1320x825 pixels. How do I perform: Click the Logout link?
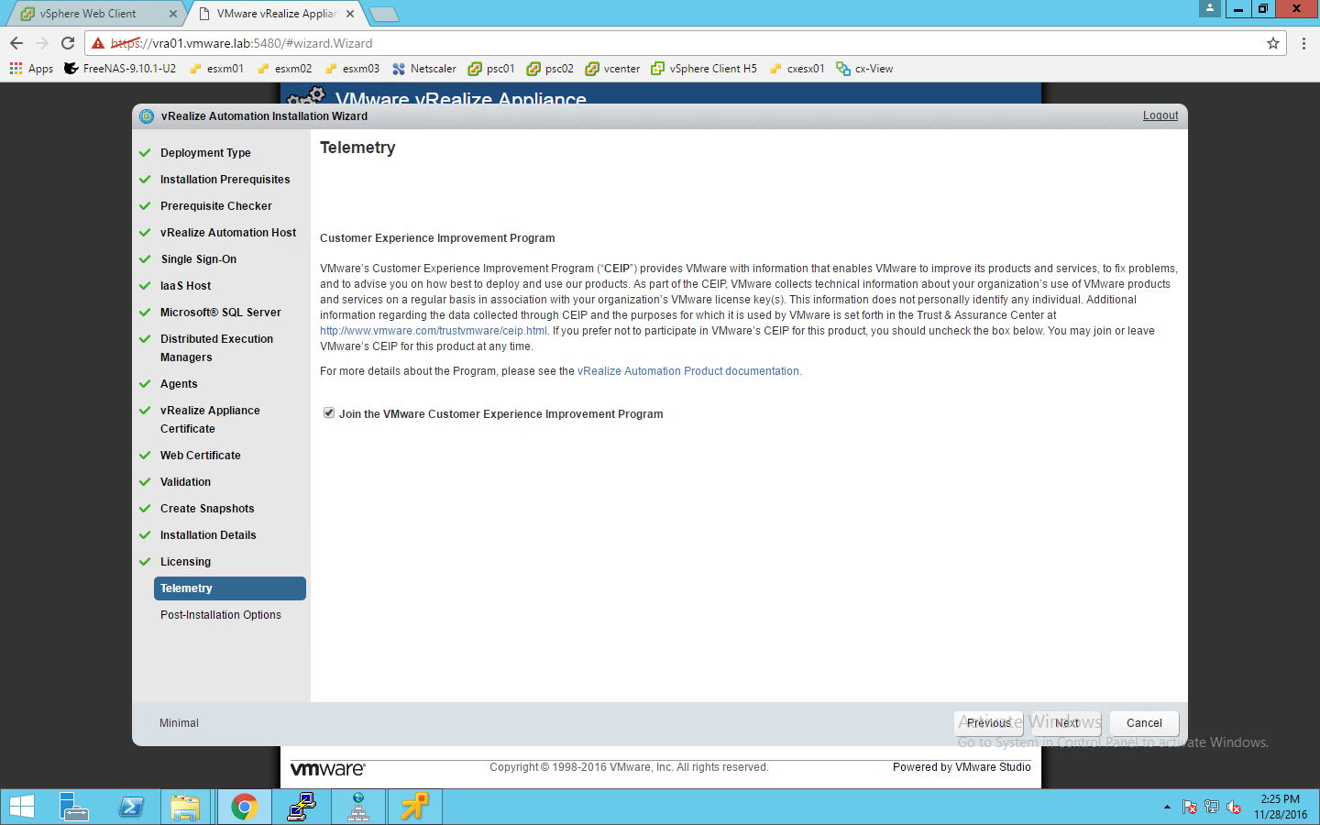coord(1160,115)
